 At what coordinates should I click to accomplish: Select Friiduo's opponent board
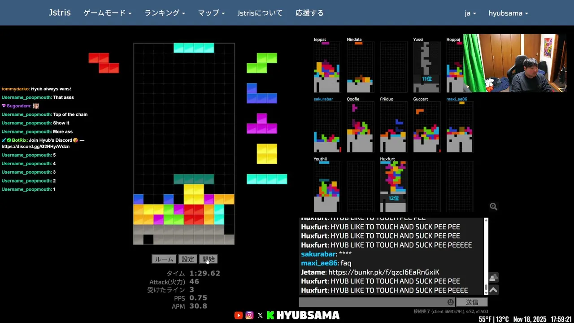click(x=393, y=127)
